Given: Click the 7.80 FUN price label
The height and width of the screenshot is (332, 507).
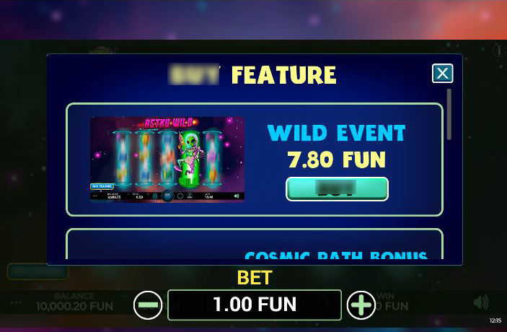Looking at the screenshot, I should (x=337, y=160).
